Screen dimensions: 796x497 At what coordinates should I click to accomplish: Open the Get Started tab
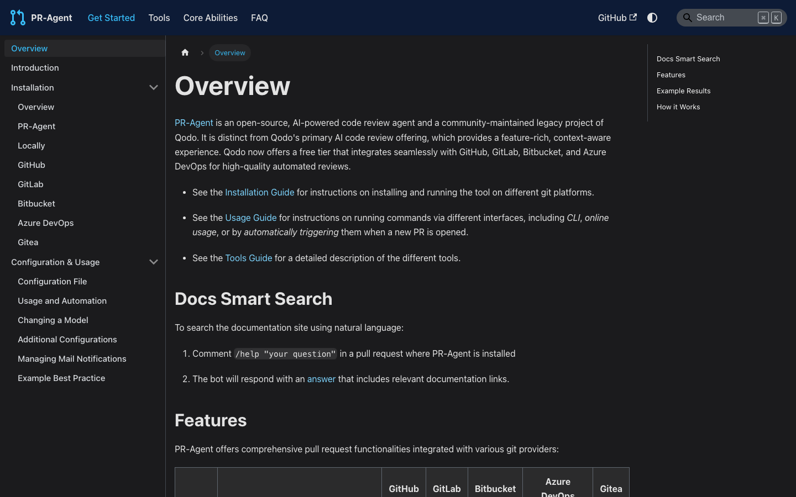[111, 18]
